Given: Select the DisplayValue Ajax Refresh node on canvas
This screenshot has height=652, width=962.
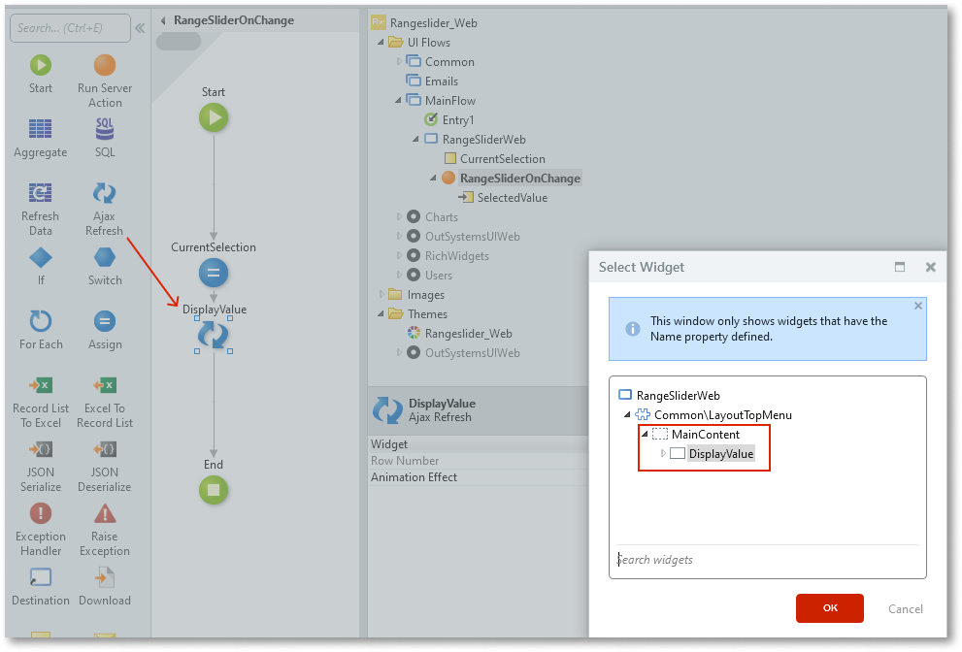Looking at the screenshot, I should (214, 337).
